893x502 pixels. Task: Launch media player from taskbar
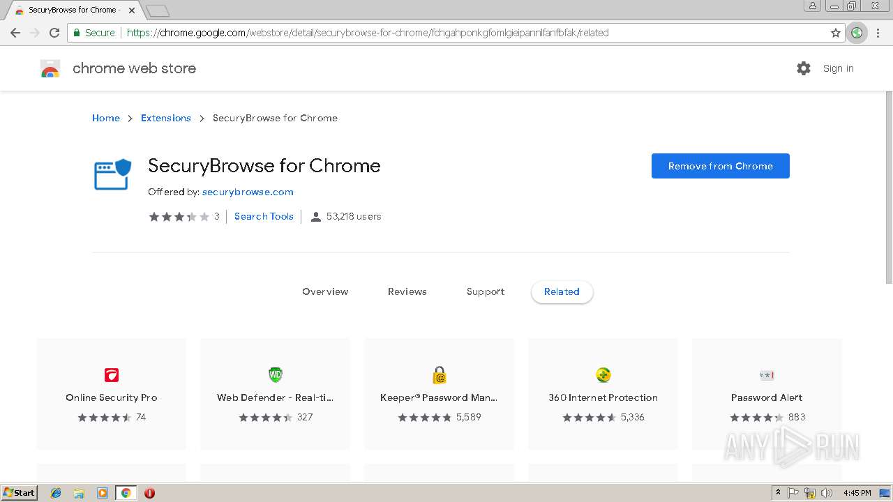pyautogui.click(x=103, y=493)
